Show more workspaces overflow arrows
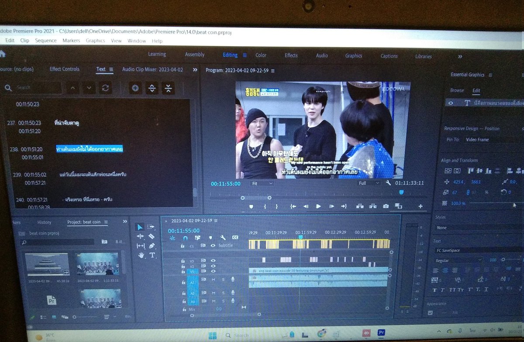524x342 pixels. [x=460, y=56]
